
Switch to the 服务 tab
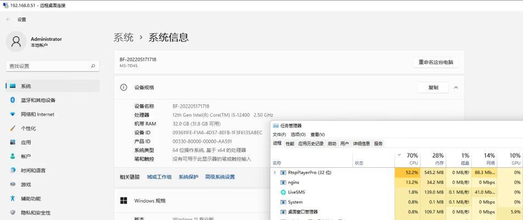(x=378, y=144)
